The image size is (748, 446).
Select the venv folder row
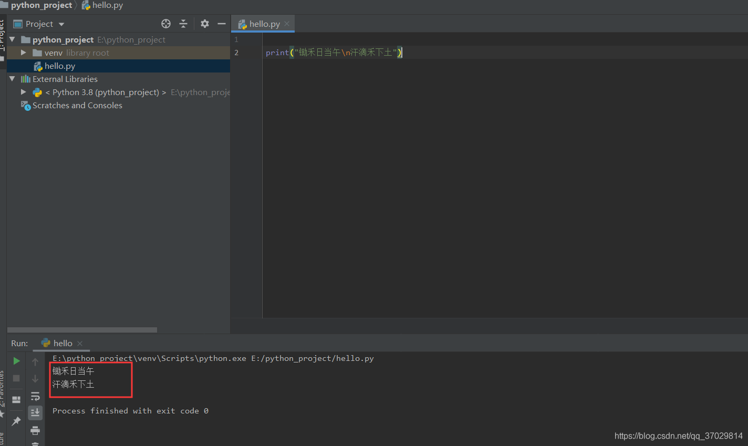pos(119,53)
